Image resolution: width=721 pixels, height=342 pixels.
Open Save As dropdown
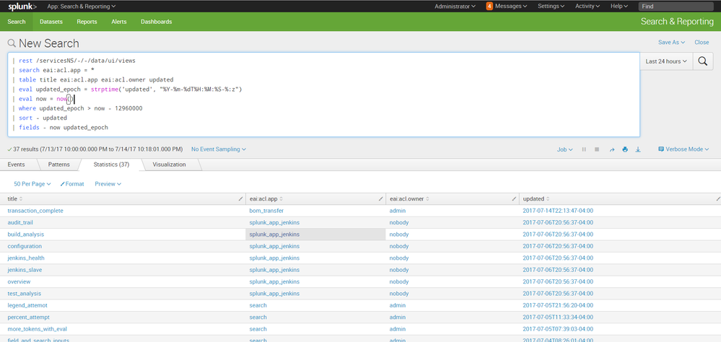[671, 43]
